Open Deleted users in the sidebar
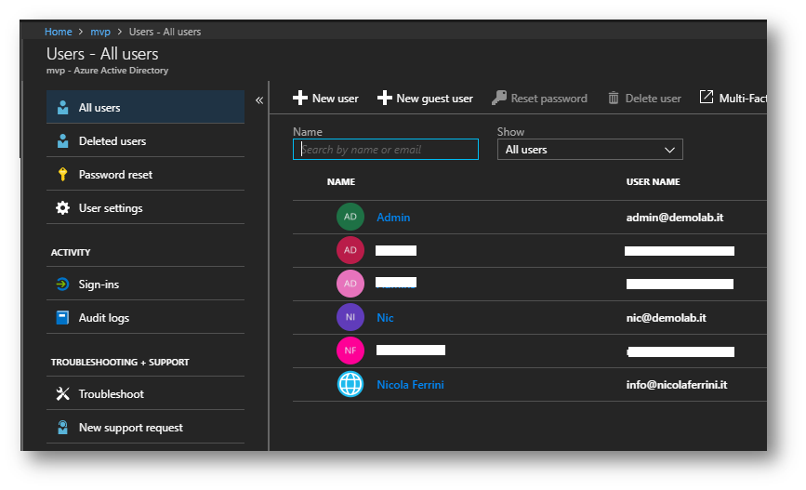 coord(145,140)
